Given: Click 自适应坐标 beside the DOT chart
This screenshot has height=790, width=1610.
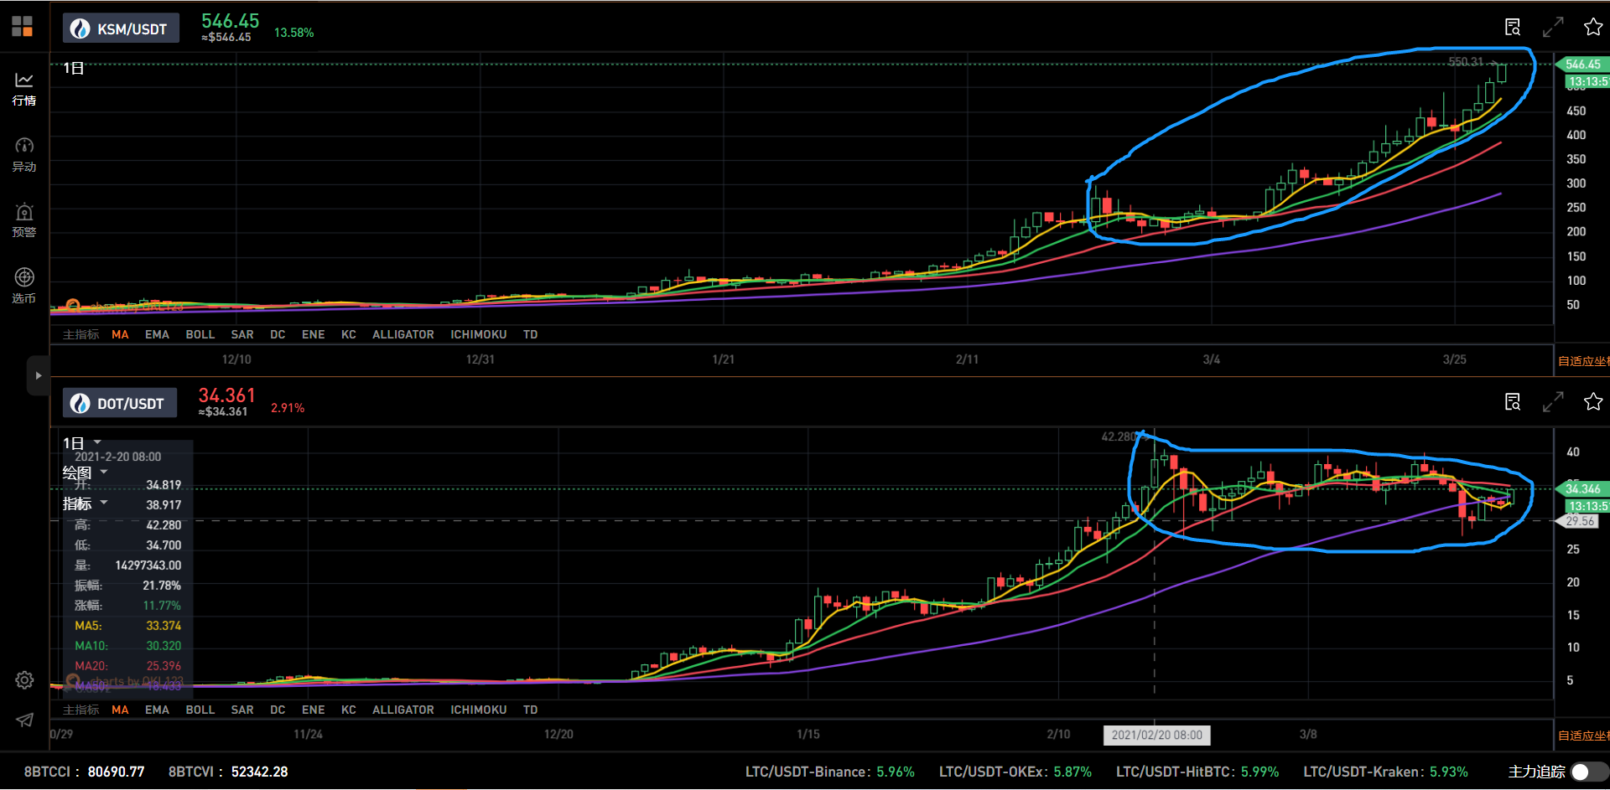Looking at the screenshot, I should (1583, 736).
